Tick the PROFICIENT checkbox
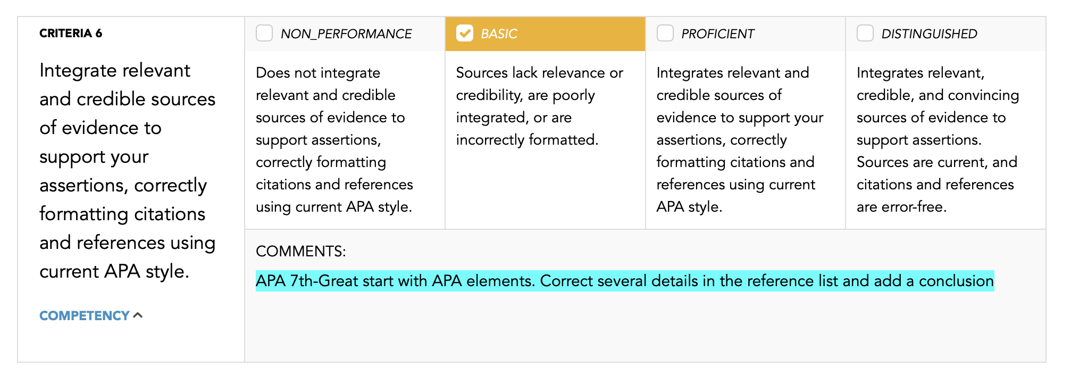 665,33
